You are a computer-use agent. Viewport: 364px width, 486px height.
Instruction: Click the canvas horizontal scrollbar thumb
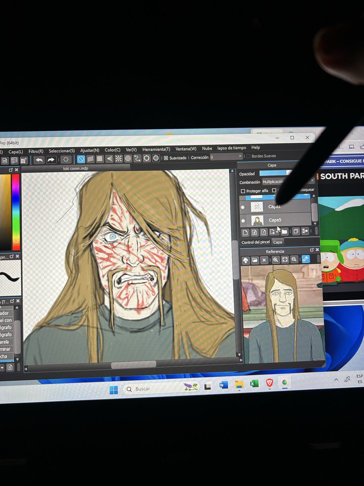tap(133, 364)
